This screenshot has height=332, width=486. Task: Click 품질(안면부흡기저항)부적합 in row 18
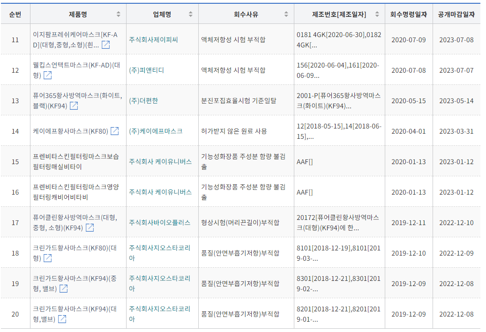(240, 253)
